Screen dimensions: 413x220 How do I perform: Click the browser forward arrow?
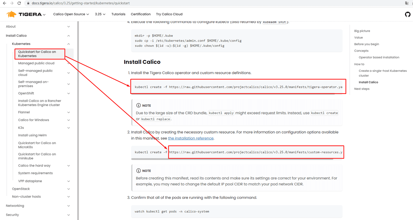tap(12, 3)
